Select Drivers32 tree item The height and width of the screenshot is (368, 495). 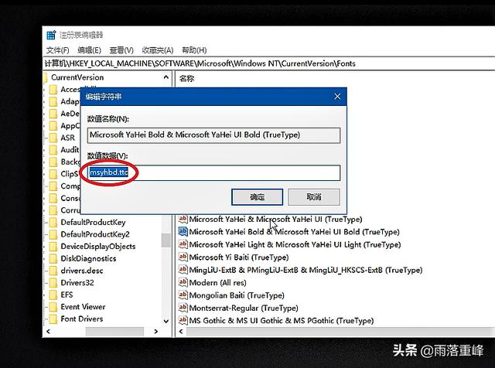77,282
